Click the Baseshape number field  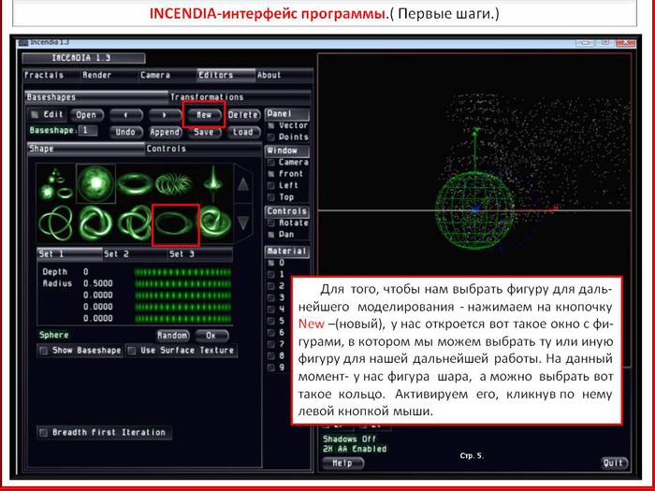tap(88, 131)
